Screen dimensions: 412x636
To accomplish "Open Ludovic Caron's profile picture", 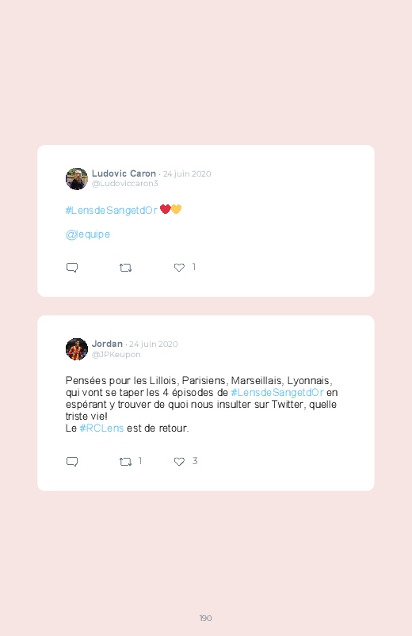I will [x=77, y=179].
